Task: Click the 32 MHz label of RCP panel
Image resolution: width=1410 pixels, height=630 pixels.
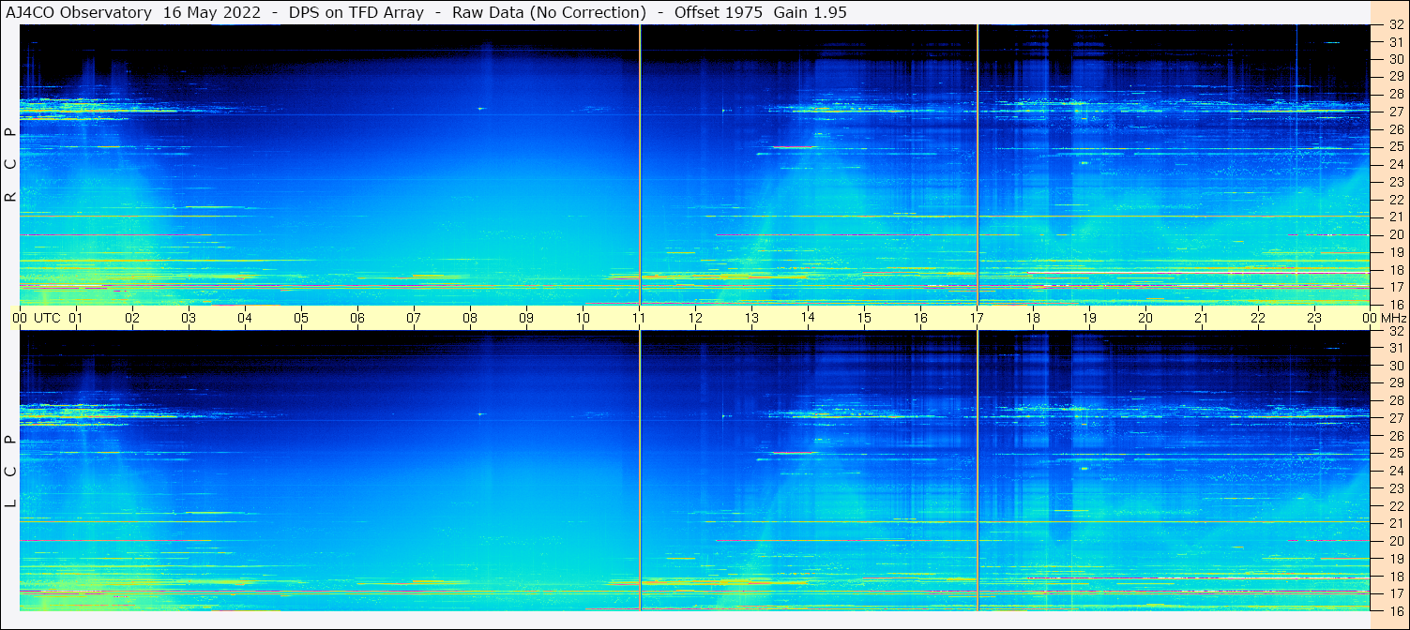Action: (1396, 25)
